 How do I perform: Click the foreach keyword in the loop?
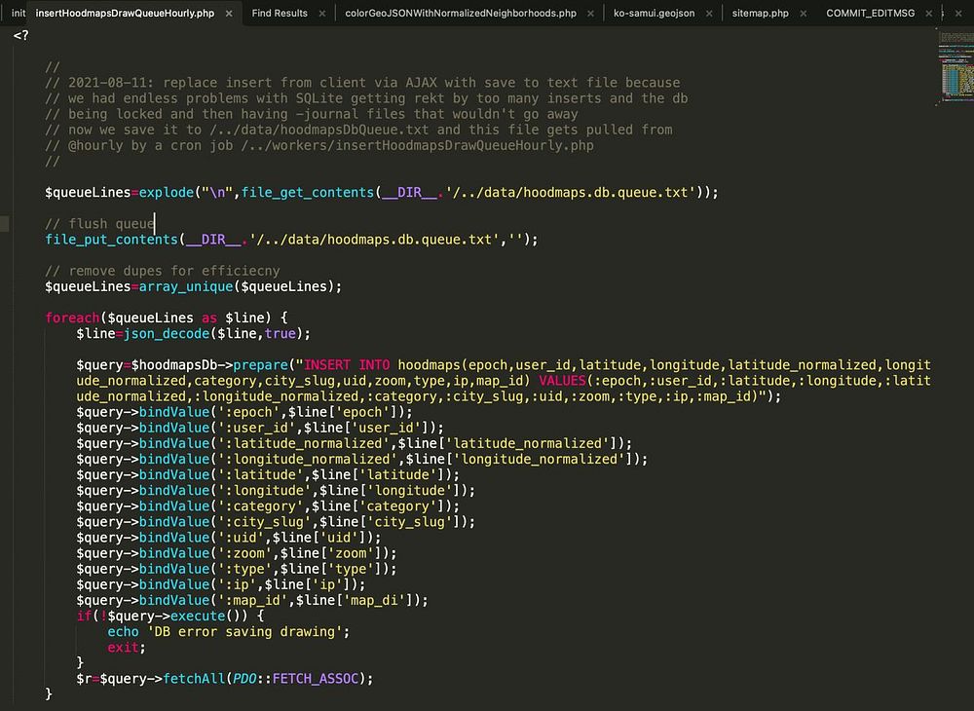70,318
